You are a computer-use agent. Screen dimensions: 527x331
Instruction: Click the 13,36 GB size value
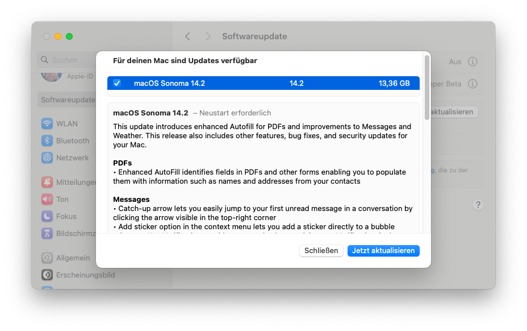[394, 83]
